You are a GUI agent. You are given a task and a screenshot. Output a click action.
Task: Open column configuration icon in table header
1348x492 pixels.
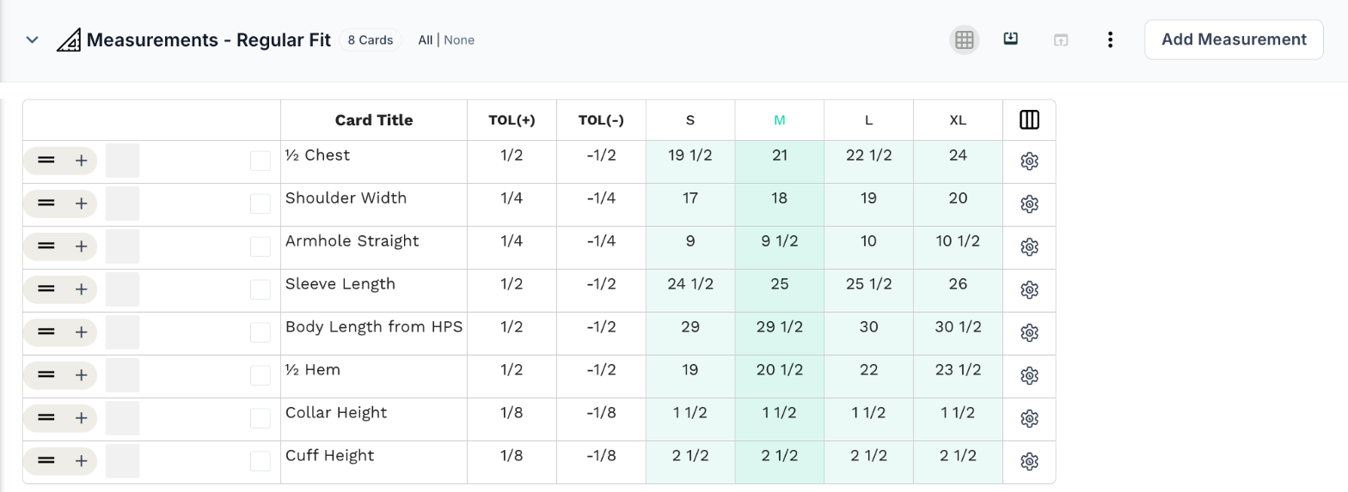point(1029,120)
